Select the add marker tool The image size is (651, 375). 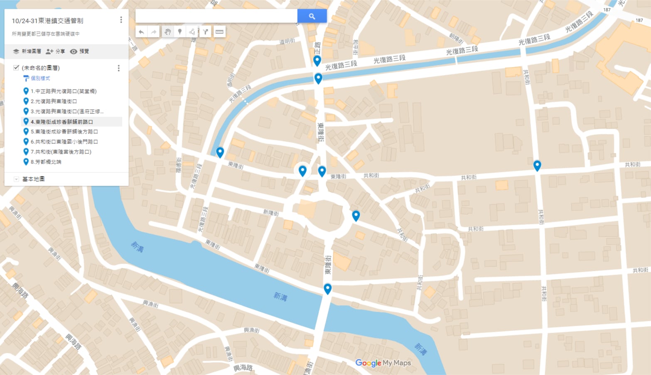[179, 32]
